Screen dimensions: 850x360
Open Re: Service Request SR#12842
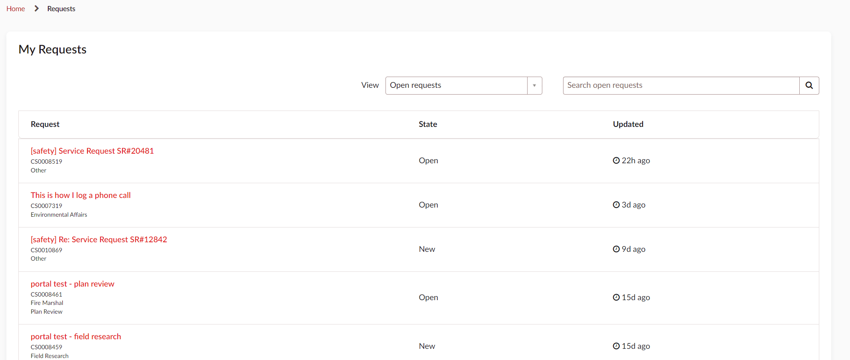(99, 239)
